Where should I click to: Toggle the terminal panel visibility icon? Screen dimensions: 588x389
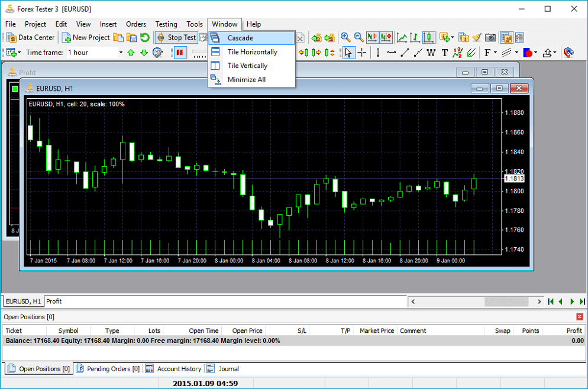click(506, 37)
